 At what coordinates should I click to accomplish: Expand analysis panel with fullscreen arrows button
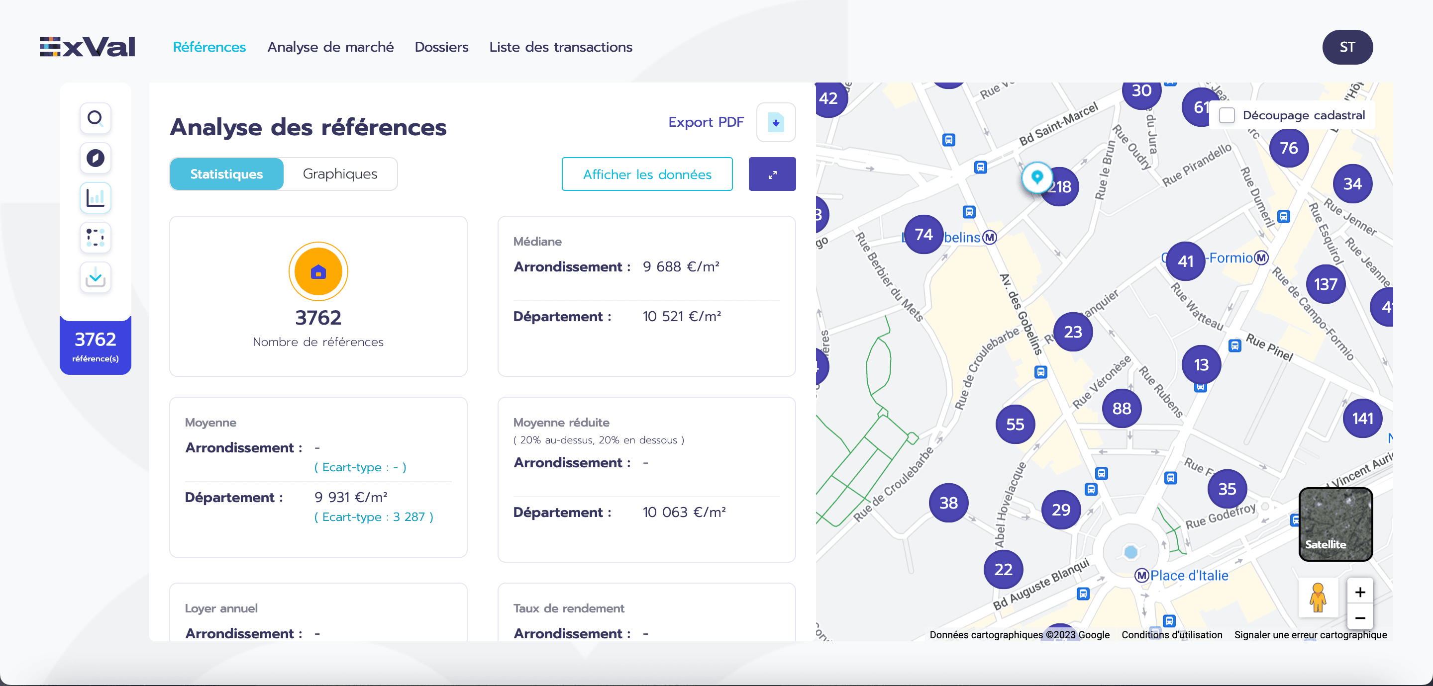click(x=772, y=174)
